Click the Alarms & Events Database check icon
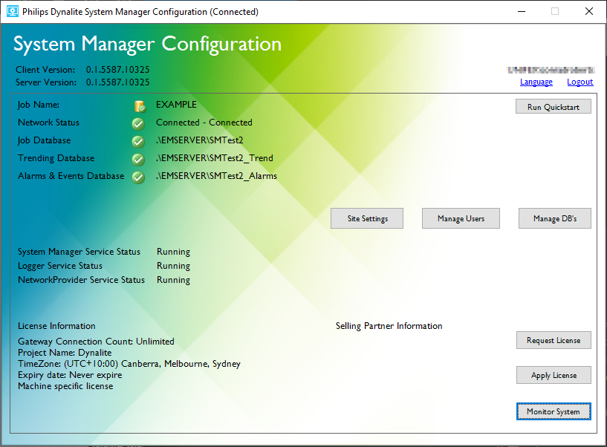Image resolution: width=607 pixels, height=447 pixels. coord(138,177)
